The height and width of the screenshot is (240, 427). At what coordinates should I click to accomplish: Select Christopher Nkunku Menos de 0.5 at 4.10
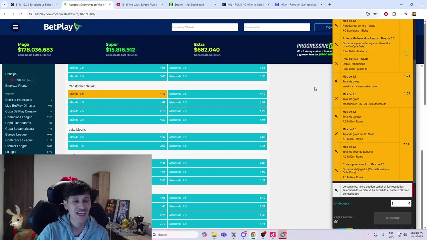[217, 94]
